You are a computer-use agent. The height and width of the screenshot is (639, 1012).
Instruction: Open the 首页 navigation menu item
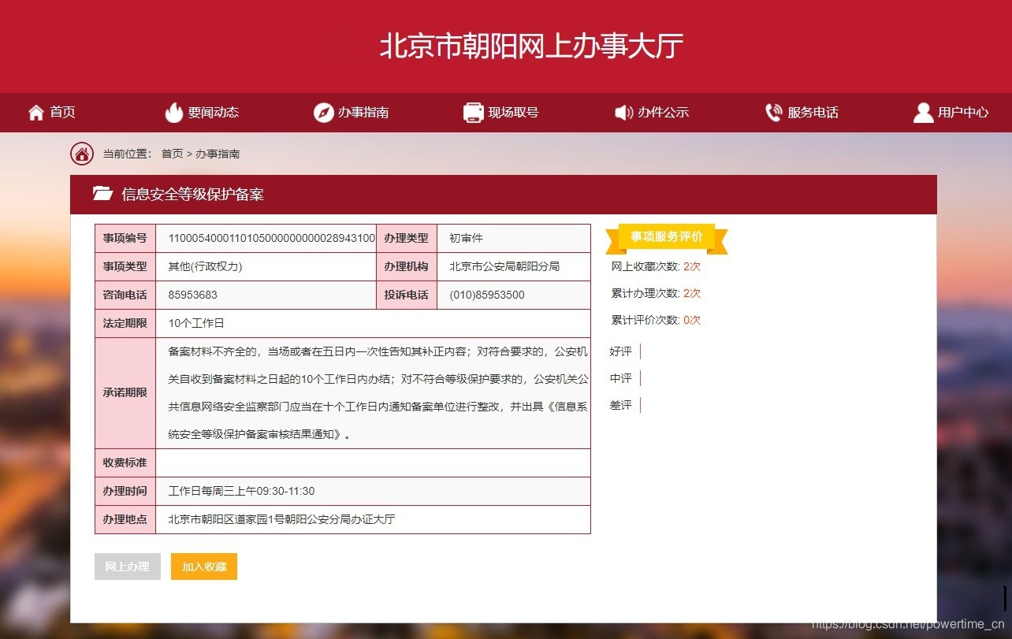point(63,113)
